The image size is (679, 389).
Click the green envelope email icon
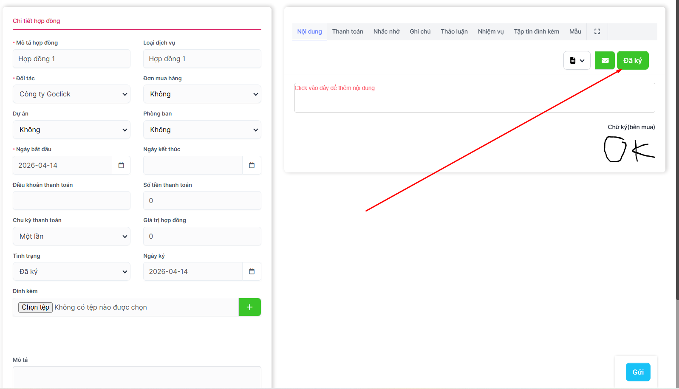coord(605,60)
